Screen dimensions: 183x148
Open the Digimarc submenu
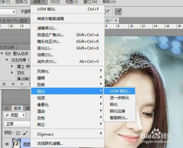click(67, 134)
